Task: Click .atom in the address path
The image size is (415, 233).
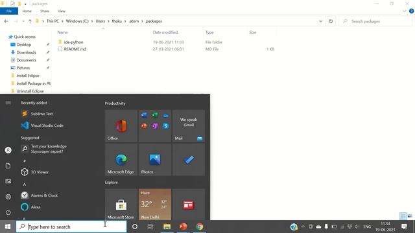Action: (x=134, y=21)
